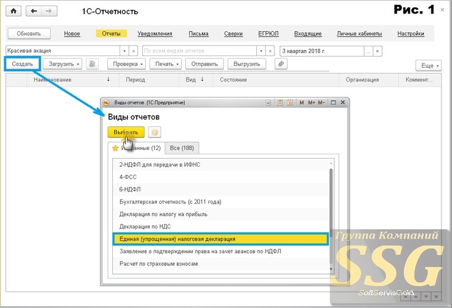This screenshot has width=452, height=308.
Task: Clear the report type filter field
Action: (x=270, y=51)
